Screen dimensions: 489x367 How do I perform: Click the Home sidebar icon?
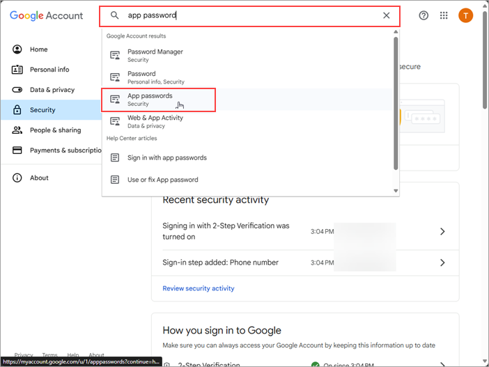(x=17, y=49)
